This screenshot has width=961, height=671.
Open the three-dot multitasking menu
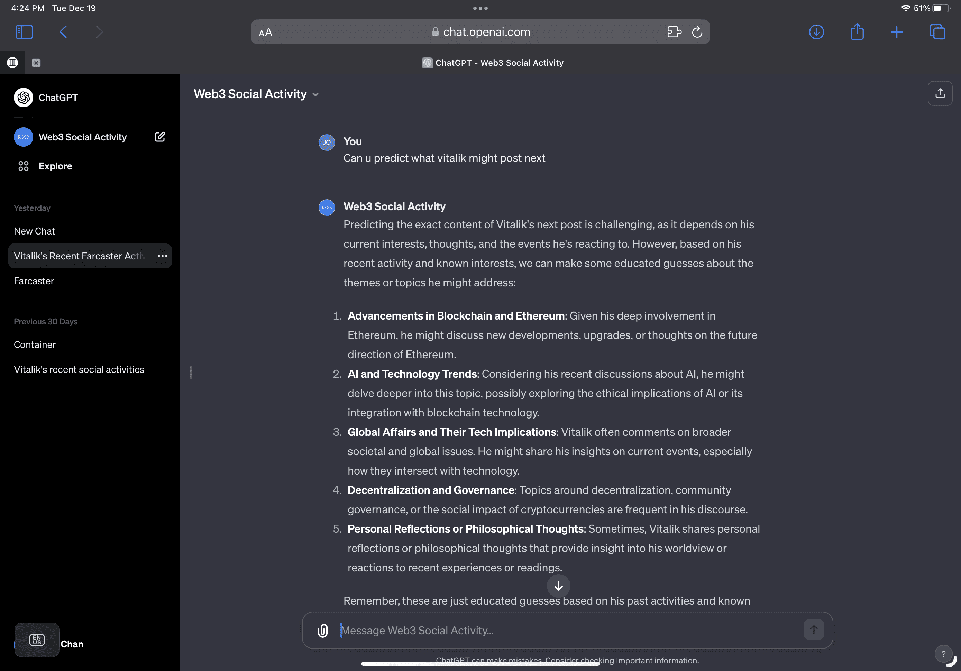[x=480, y=8]
